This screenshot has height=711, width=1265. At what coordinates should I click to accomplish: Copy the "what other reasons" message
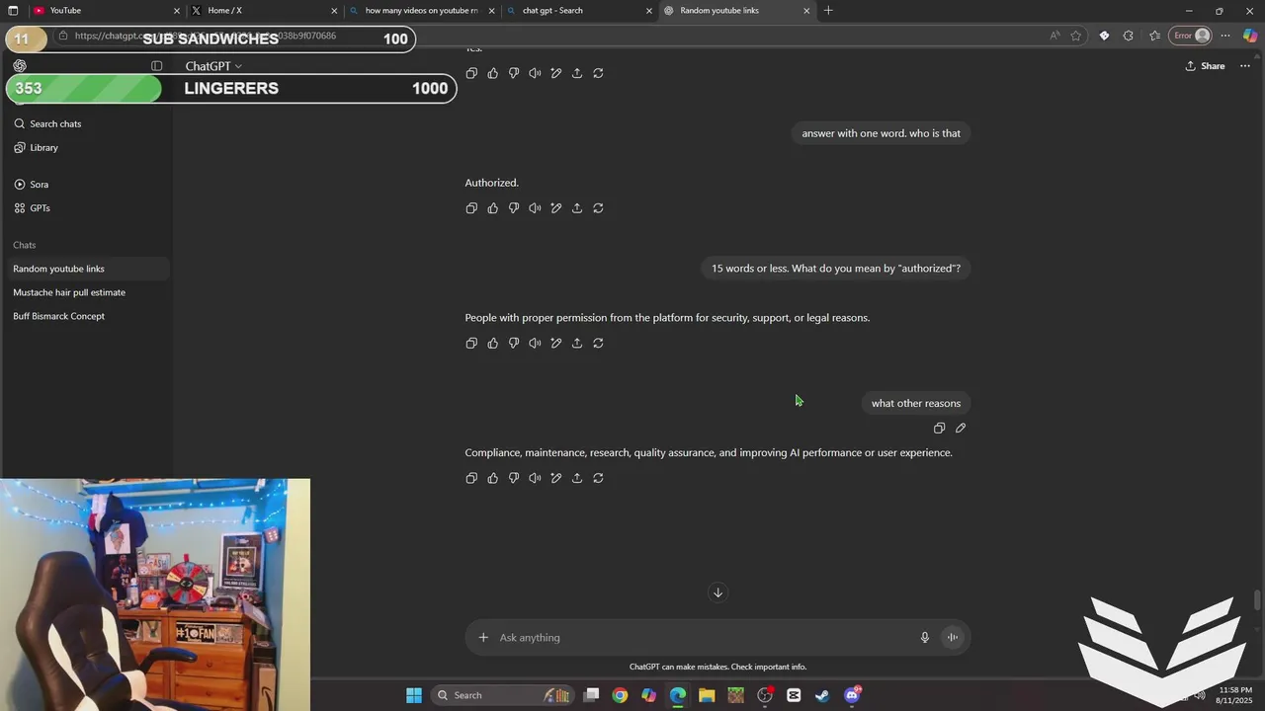(x=939, y=429)
